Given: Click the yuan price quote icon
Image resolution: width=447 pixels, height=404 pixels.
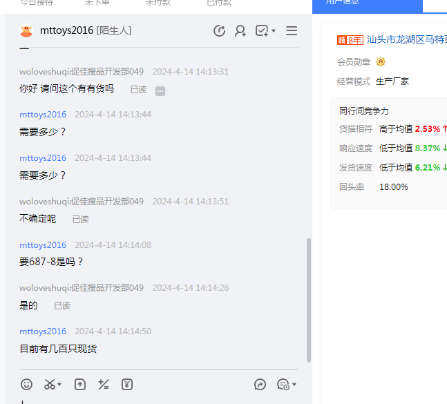Looking at the screenshot, I should (127, 385).
